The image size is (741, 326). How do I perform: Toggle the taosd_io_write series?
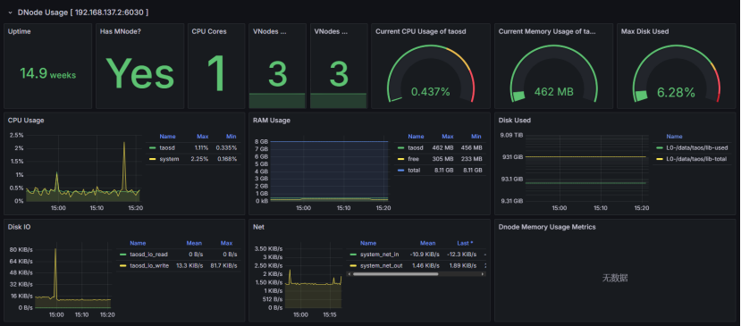point(149,265)
